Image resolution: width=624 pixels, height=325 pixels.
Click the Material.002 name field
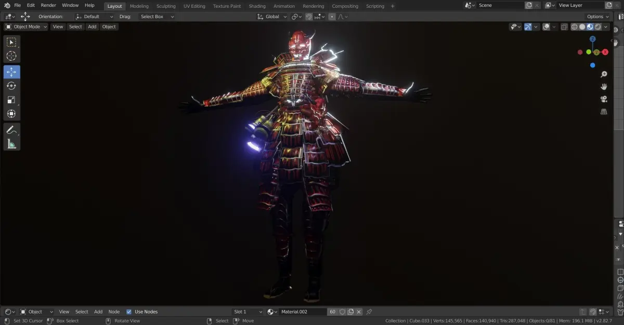303,312
